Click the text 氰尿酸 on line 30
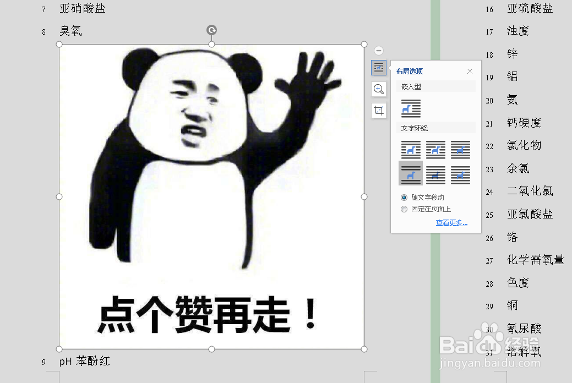The width and height of the screenshot is (572, 383). [524, 329]
